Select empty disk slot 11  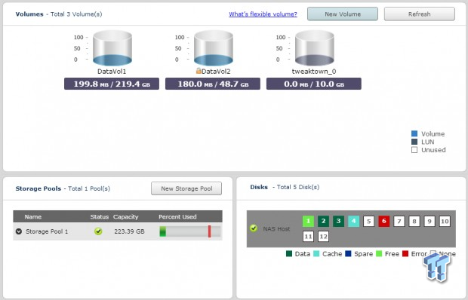[x=308, y=237]
